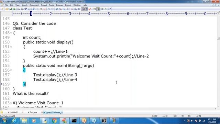Click the Save All toolbar icon
The height and width of the screenshot is (124, 220).
14,9
